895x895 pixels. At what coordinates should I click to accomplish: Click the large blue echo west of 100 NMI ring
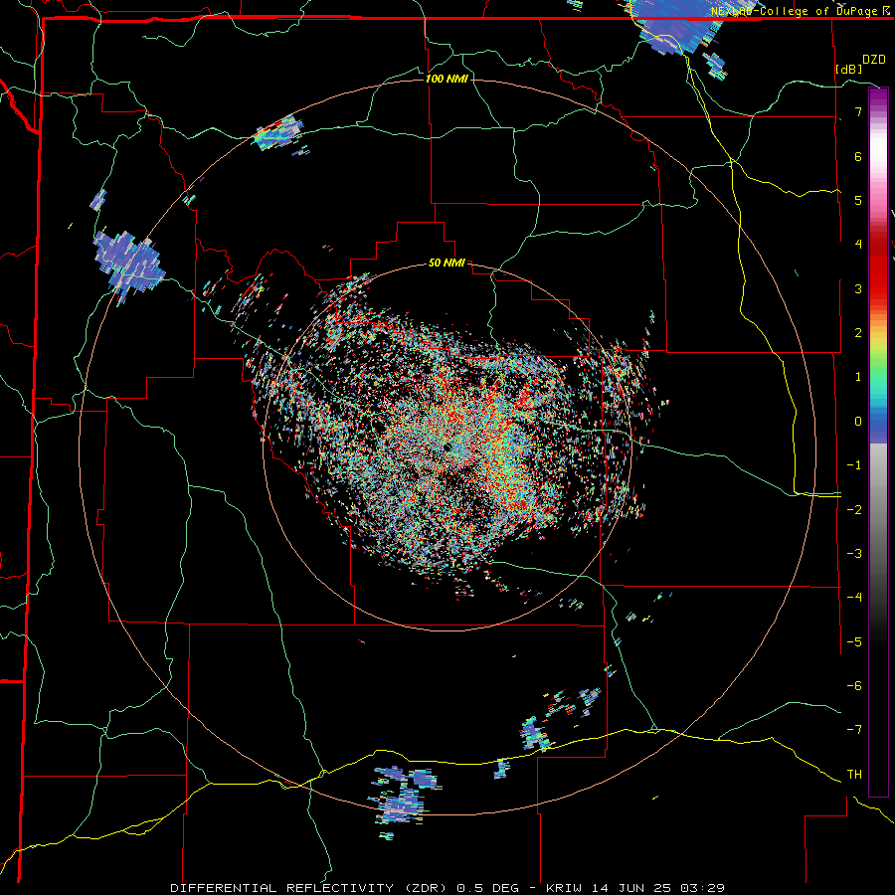tap(129, 266)
